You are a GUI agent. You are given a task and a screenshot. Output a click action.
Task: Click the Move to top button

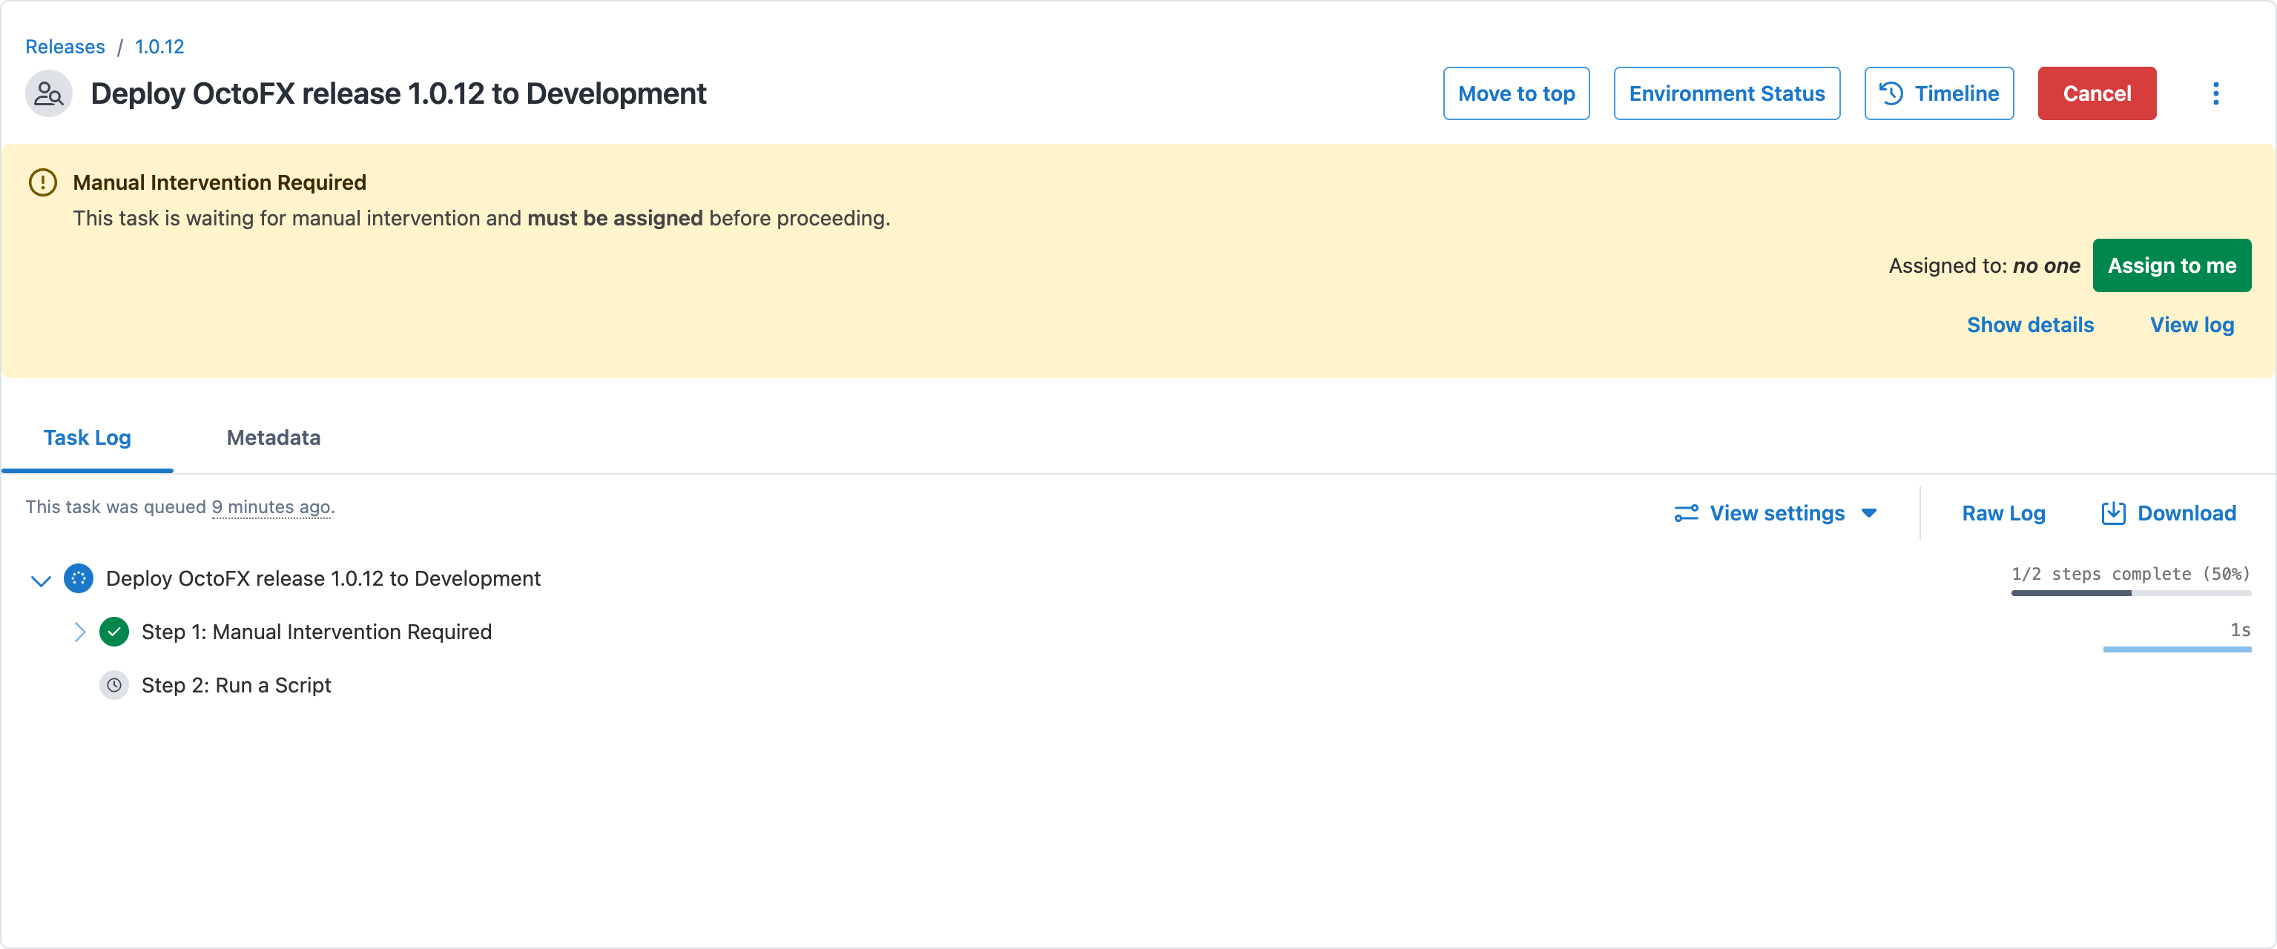1516,93
